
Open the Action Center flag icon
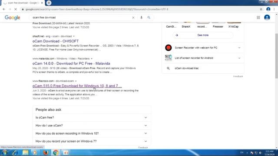coord(252,153)
